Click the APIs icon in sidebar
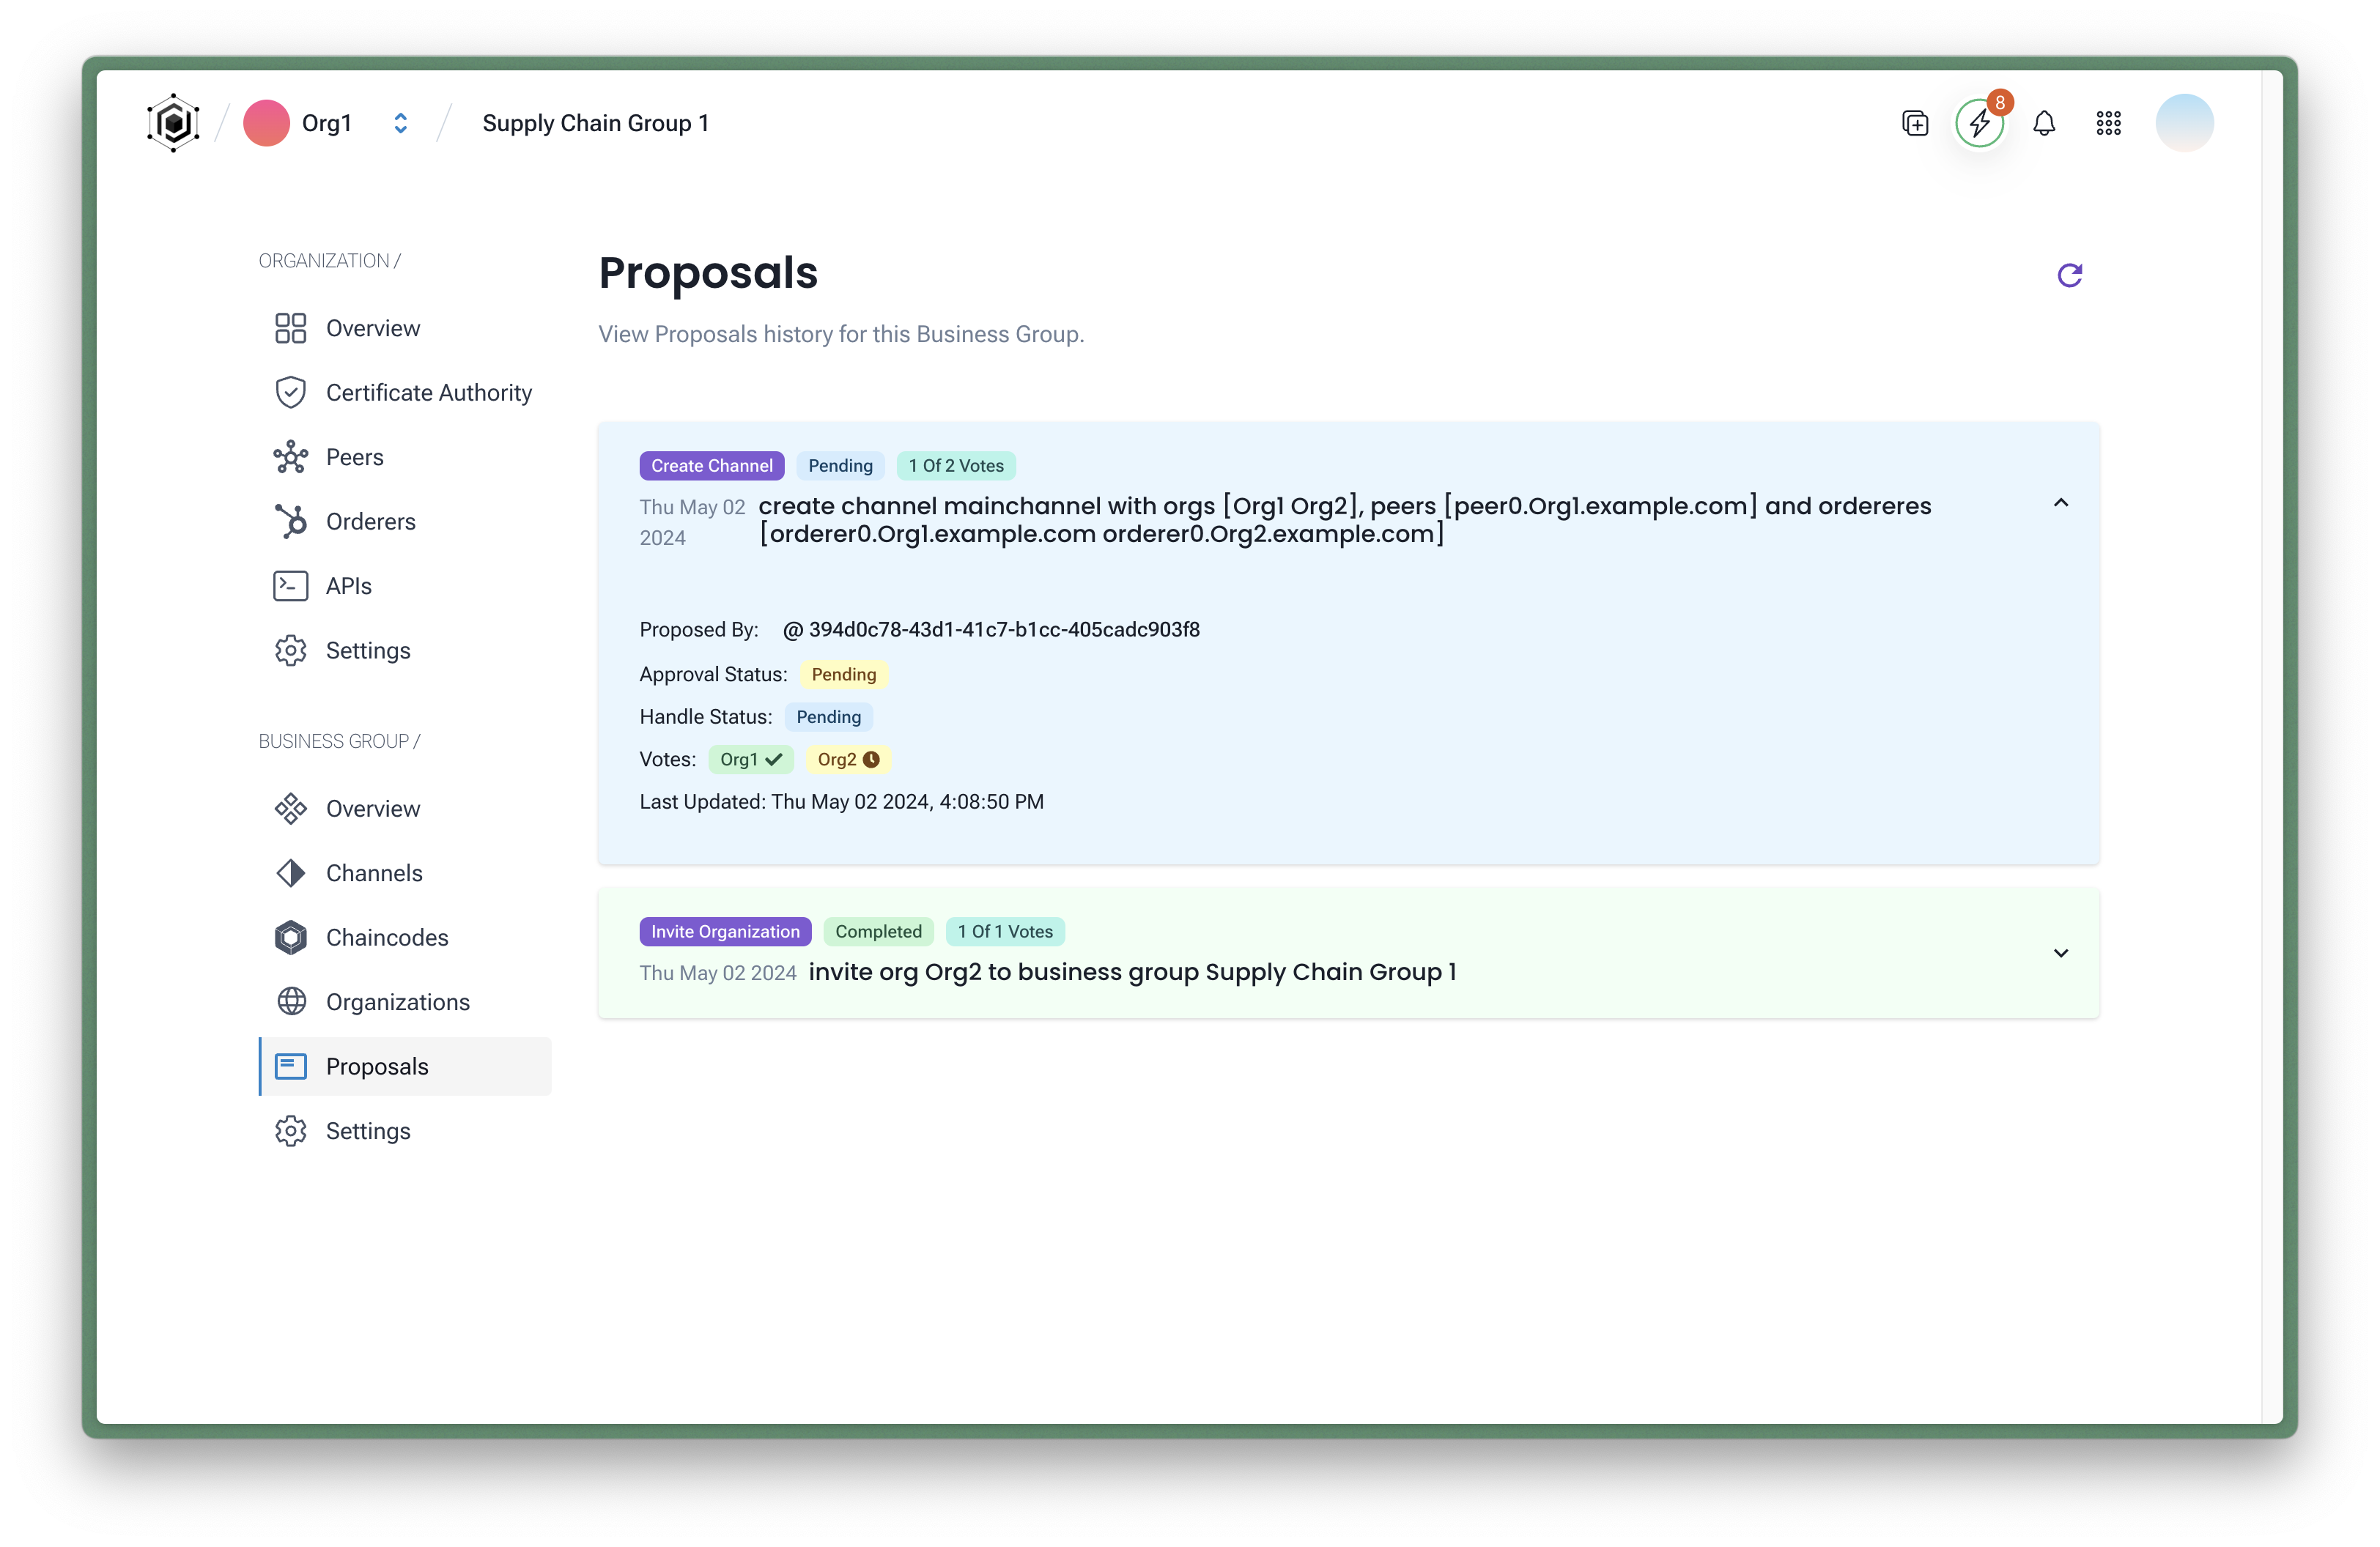Viewport: 2380px width, 1547px height. pos(289,585)
